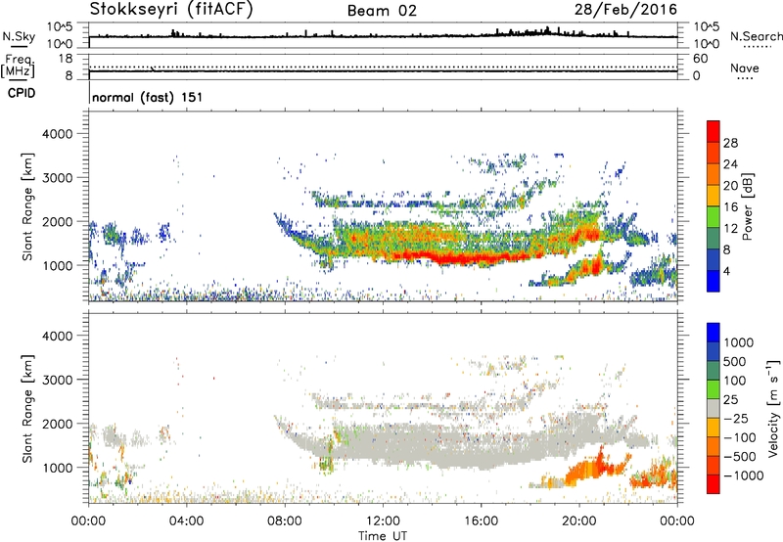Click the '100' label on velocity colorbar
The height and width of the screenshot is (542, 783).
coord(735,381)
